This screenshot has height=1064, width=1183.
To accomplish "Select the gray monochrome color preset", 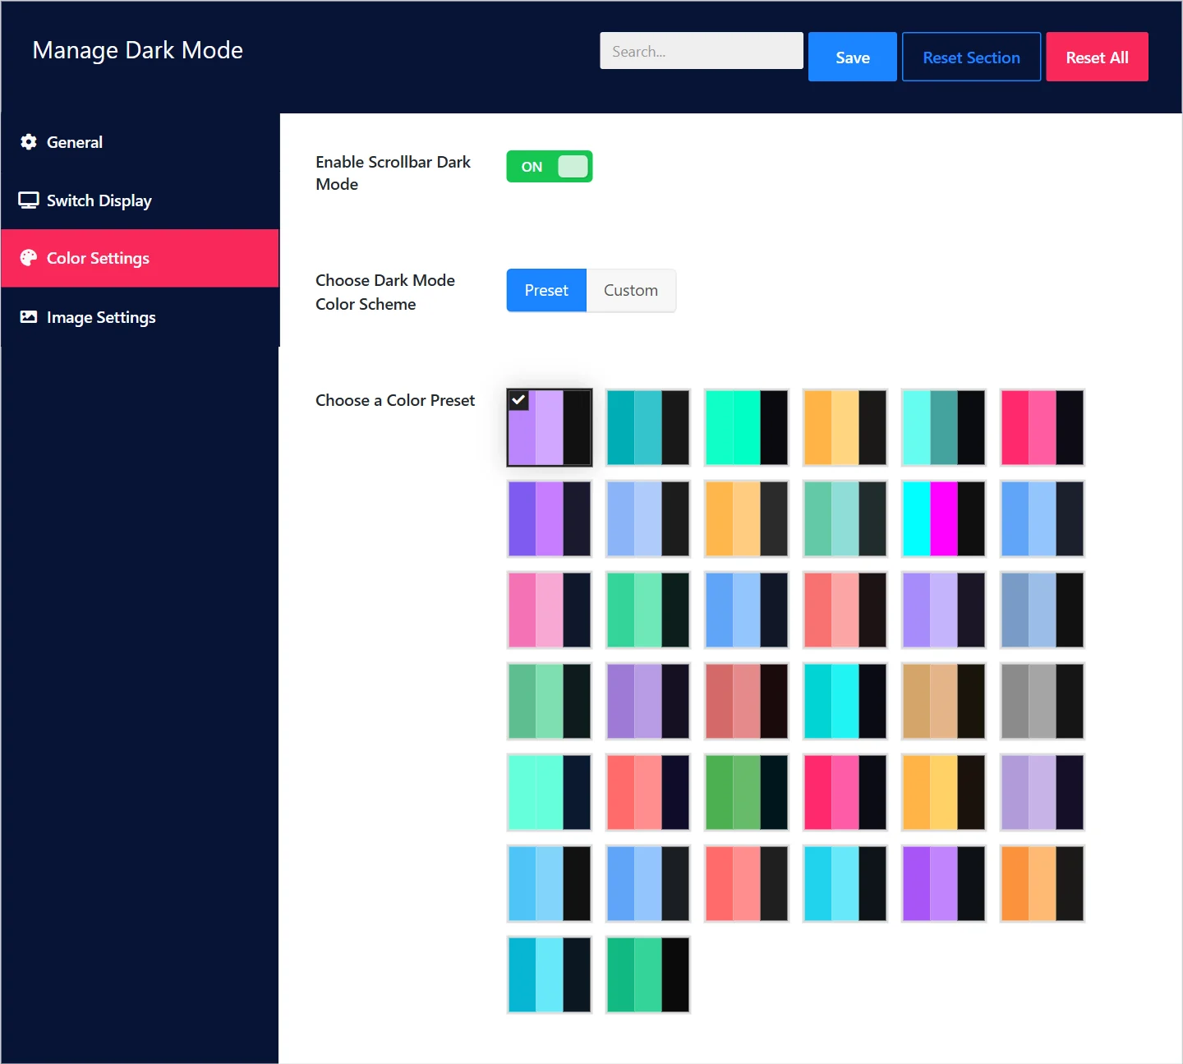I will [1043, 701].
